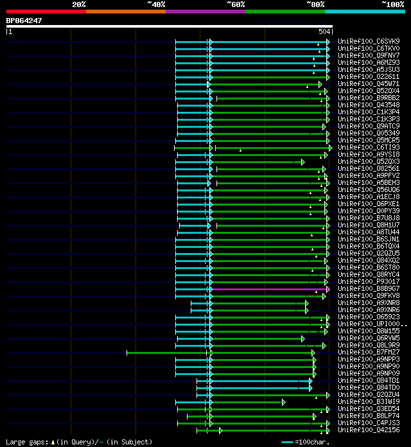Select the UniRef100_A9XNR6 label
This screenshot has width=411, height=447.
coord(369,310)
